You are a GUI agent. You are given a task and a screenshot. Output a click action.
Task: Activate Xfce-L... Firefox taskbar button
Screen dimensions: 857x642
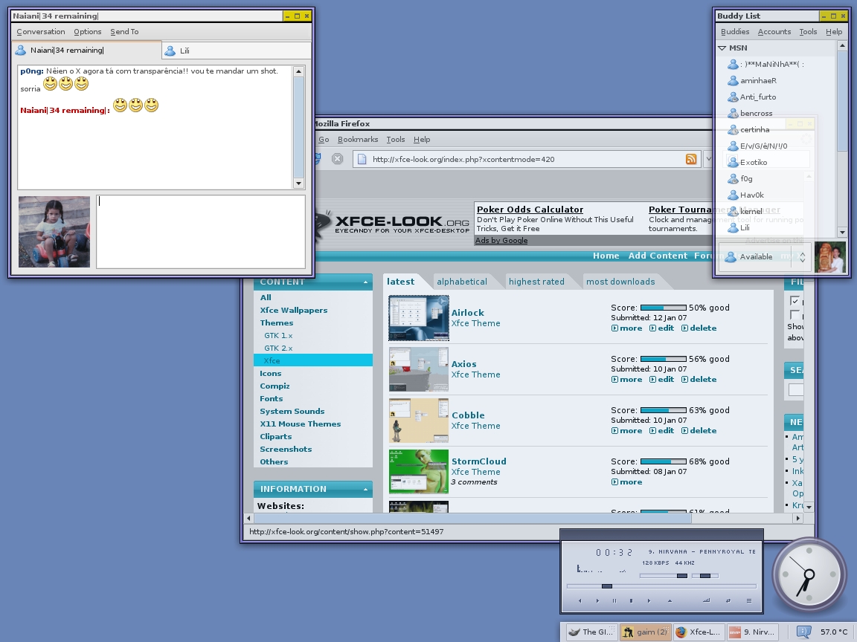pos(699,632)
